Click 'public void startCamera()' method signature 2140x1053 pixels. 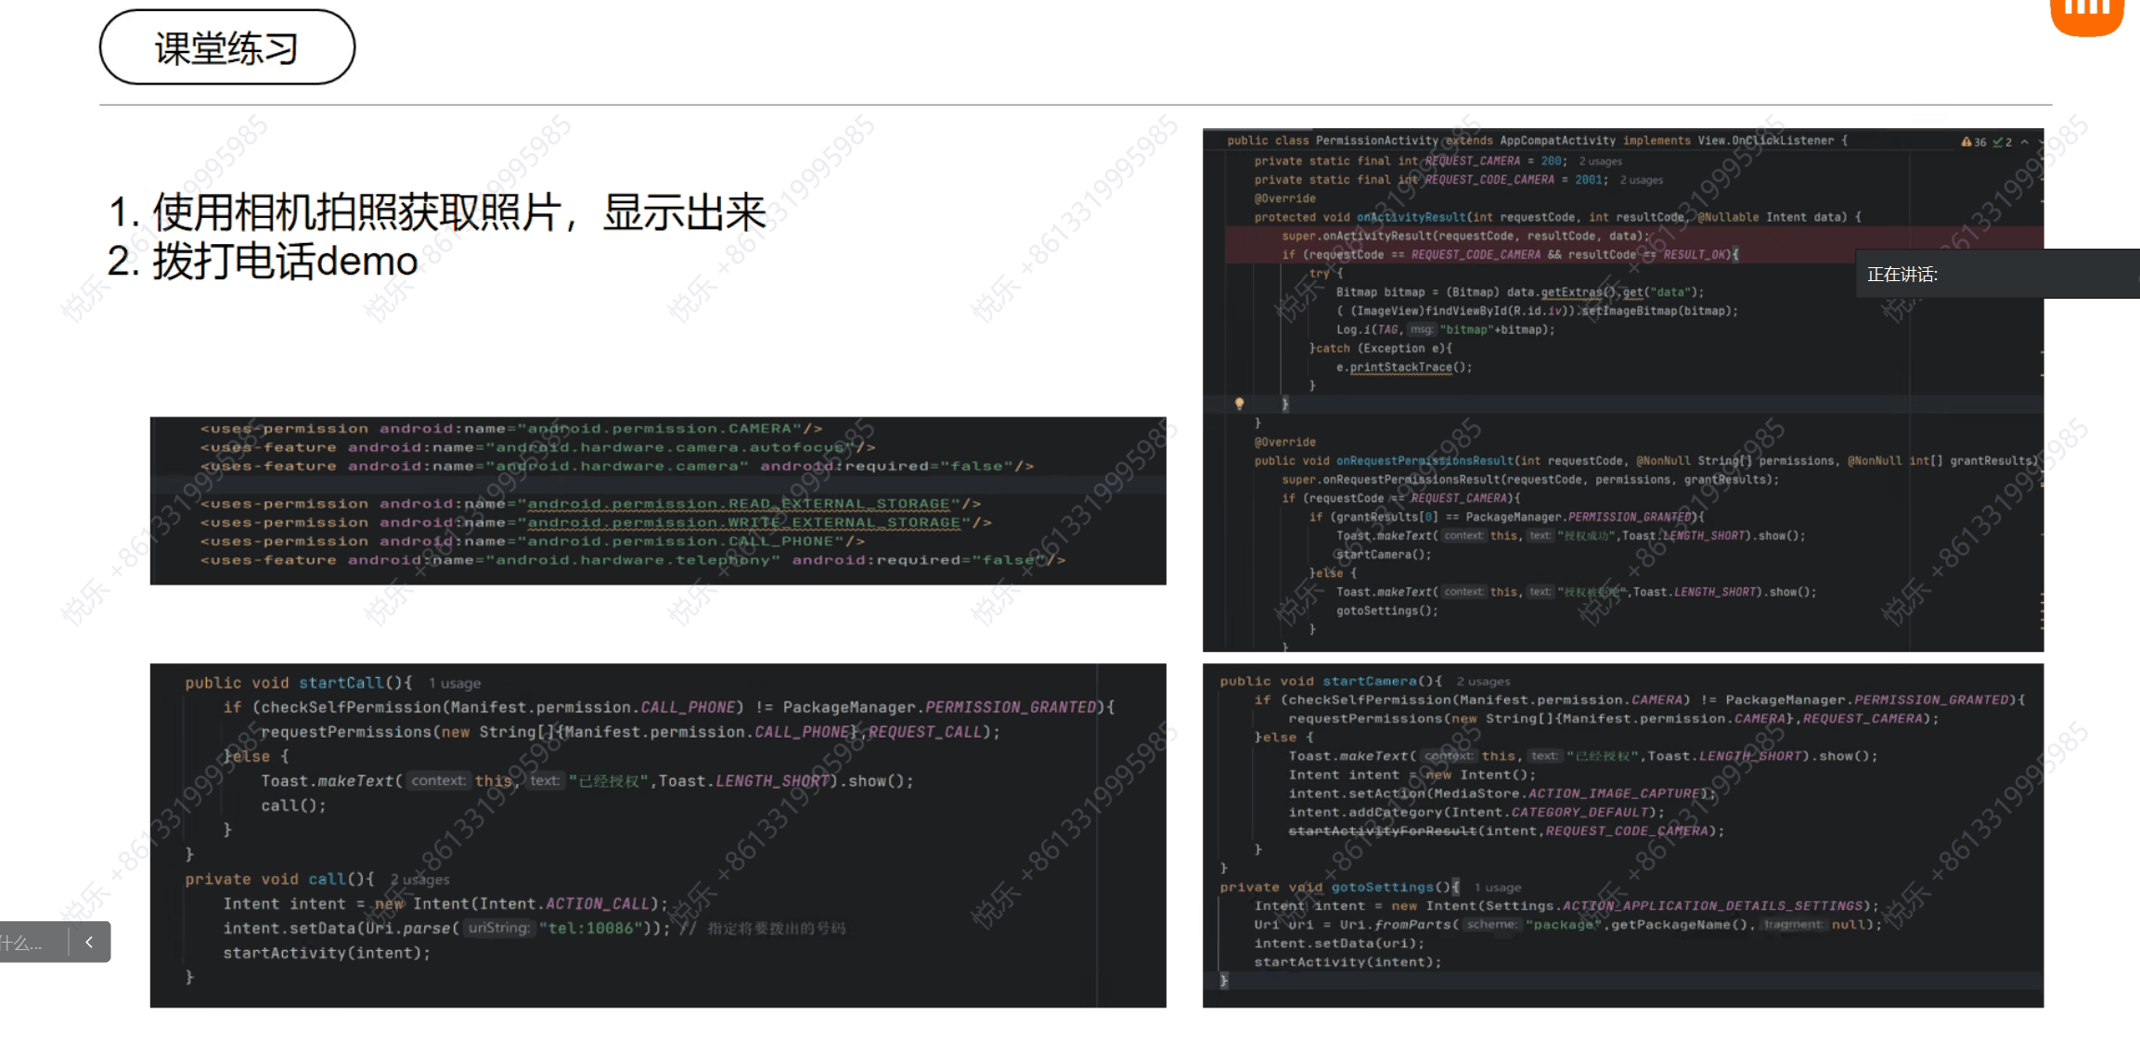1331,681
